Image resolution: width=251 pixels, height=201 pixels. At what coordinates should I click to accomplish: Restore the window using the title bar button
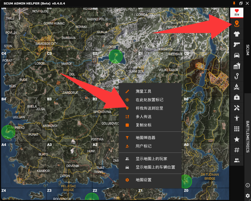(241, 3)
